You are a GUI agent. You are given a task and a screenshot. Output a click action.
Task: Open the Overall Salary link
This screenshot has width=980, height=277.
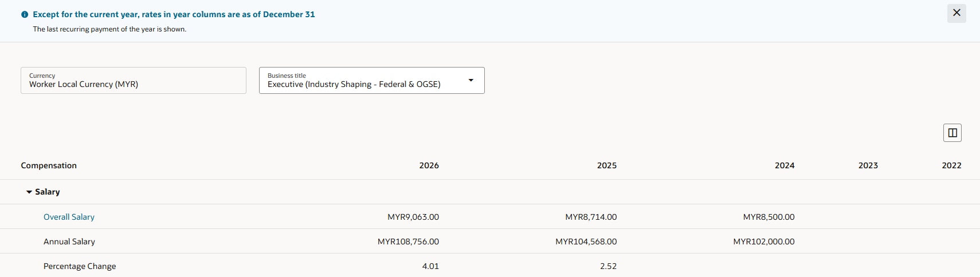69,217
